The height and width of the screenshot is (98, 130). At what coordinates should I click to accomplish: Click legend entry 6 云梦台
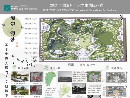click(x=34, y=43)
